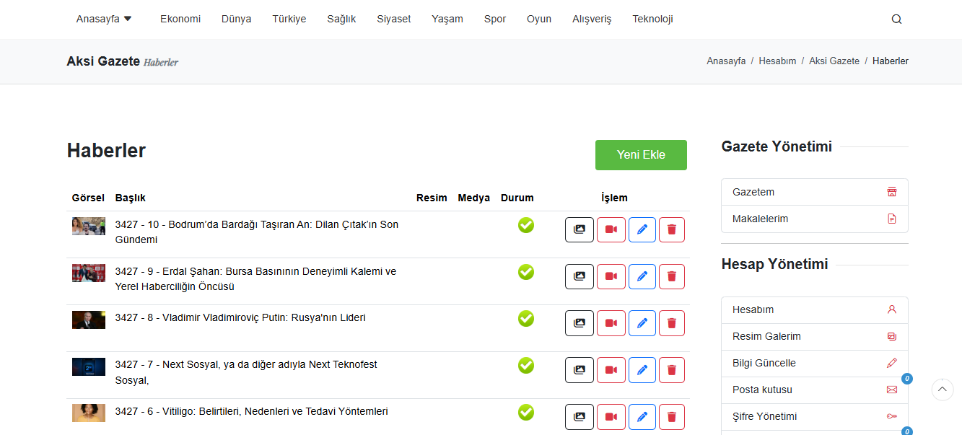Open the Ekonomi menu item
The image size is (962, 435).
180,19
